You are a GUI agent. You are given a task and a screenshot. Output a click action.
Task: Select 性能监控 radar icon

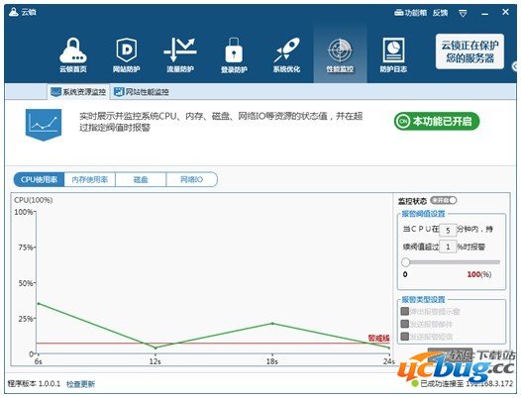click(340, 54)
